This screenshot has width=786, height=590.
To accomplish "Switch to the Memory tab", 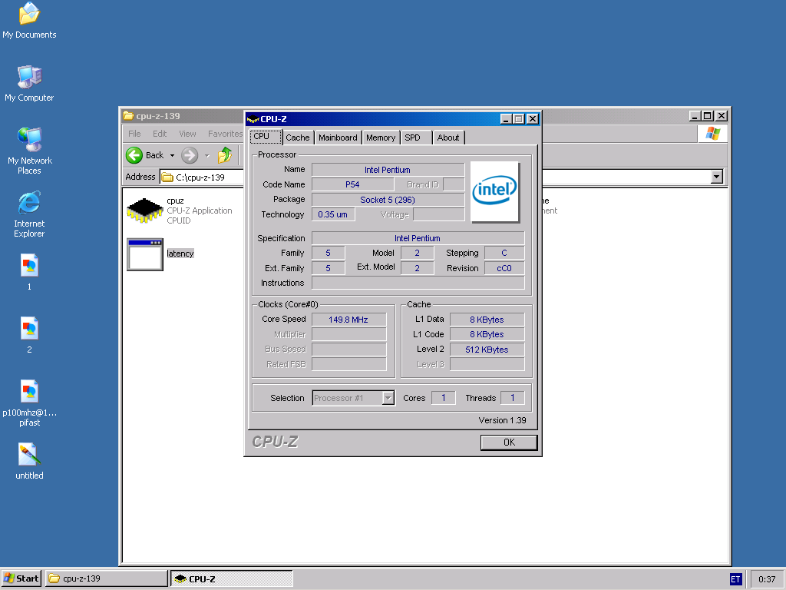I will [381, 138].
